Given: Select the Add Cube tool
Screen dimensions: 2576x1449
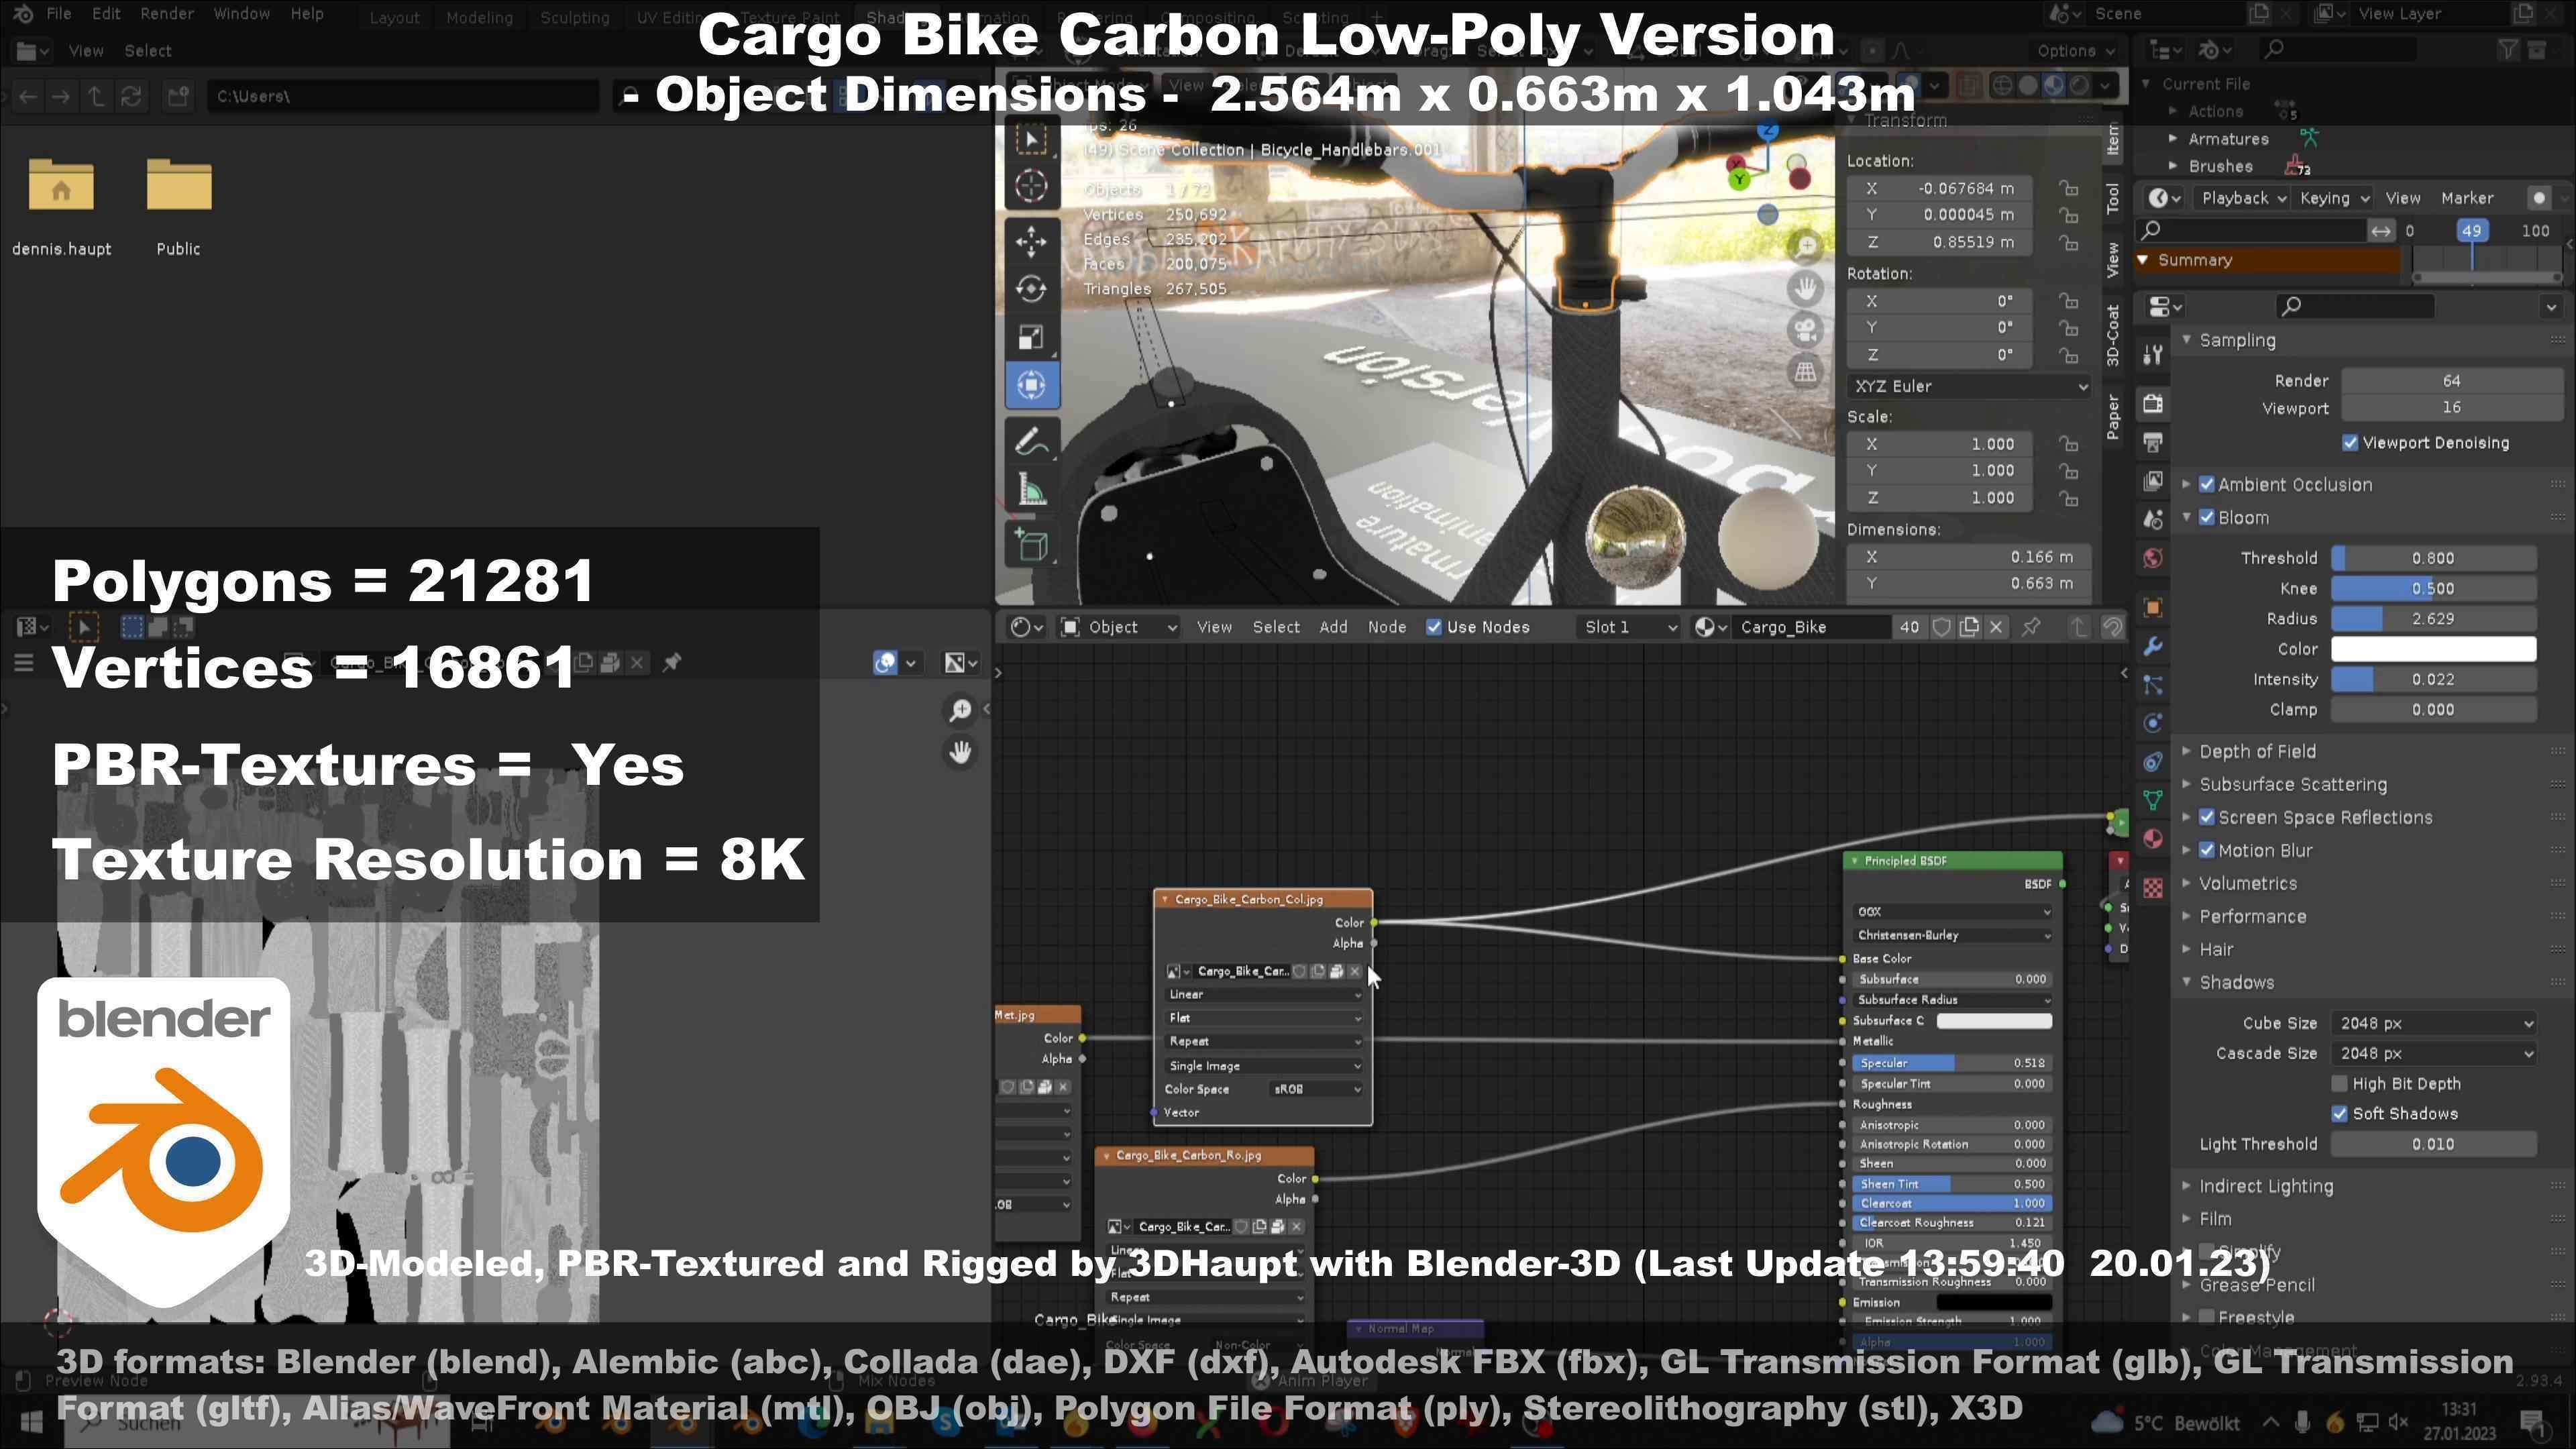Looking at the screenshot, I should (1031, 545).
